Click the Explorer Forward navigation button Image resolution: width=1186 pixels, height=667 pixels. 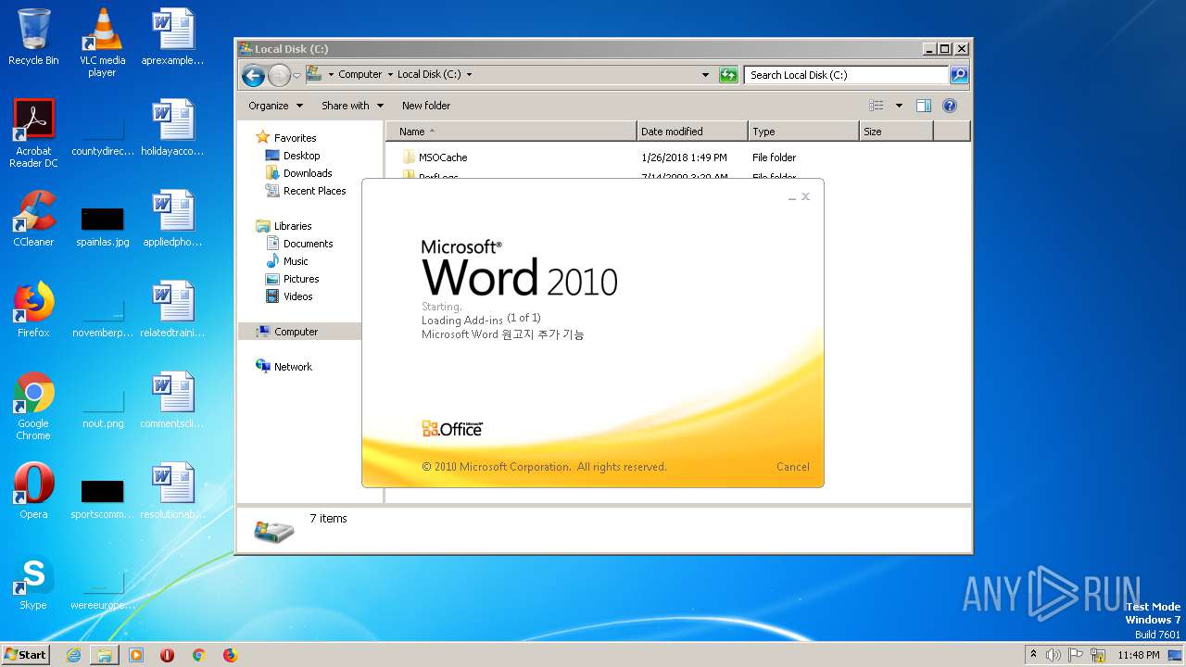tap(279, 75)
